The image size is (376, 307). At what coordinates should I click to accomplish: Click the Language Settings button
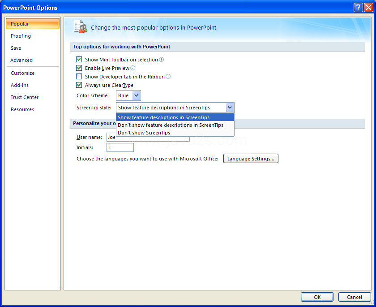click(x=251, y=159)
